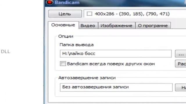
Task: Click the Bandicam window title text
Action: click(67, 2)
